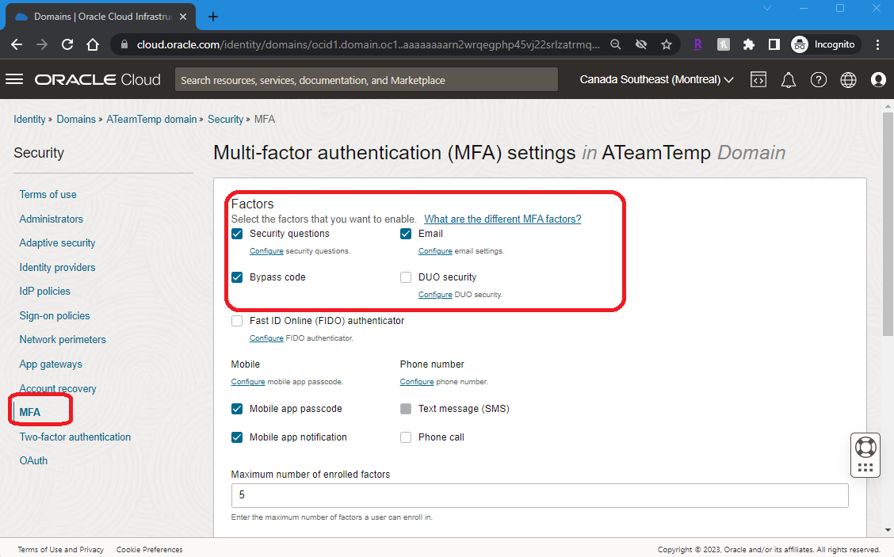
Task: Enable Fast ID Online (FIDO) authenticator
Action: (237, 321)
